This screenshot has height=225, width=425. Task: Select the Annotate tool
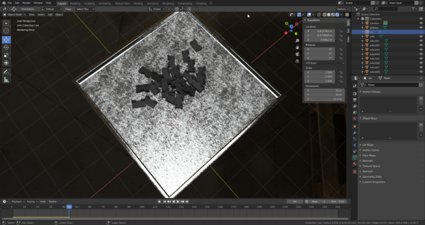point(6,72)
